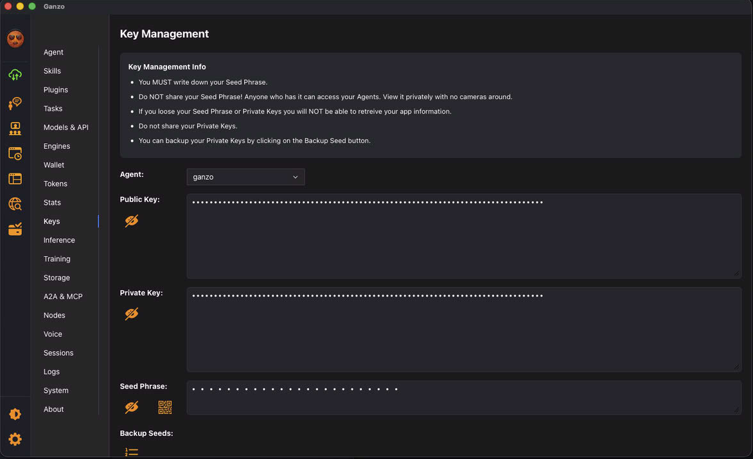Open the Skills section
The image size is (753, 459).
point(52,71)
